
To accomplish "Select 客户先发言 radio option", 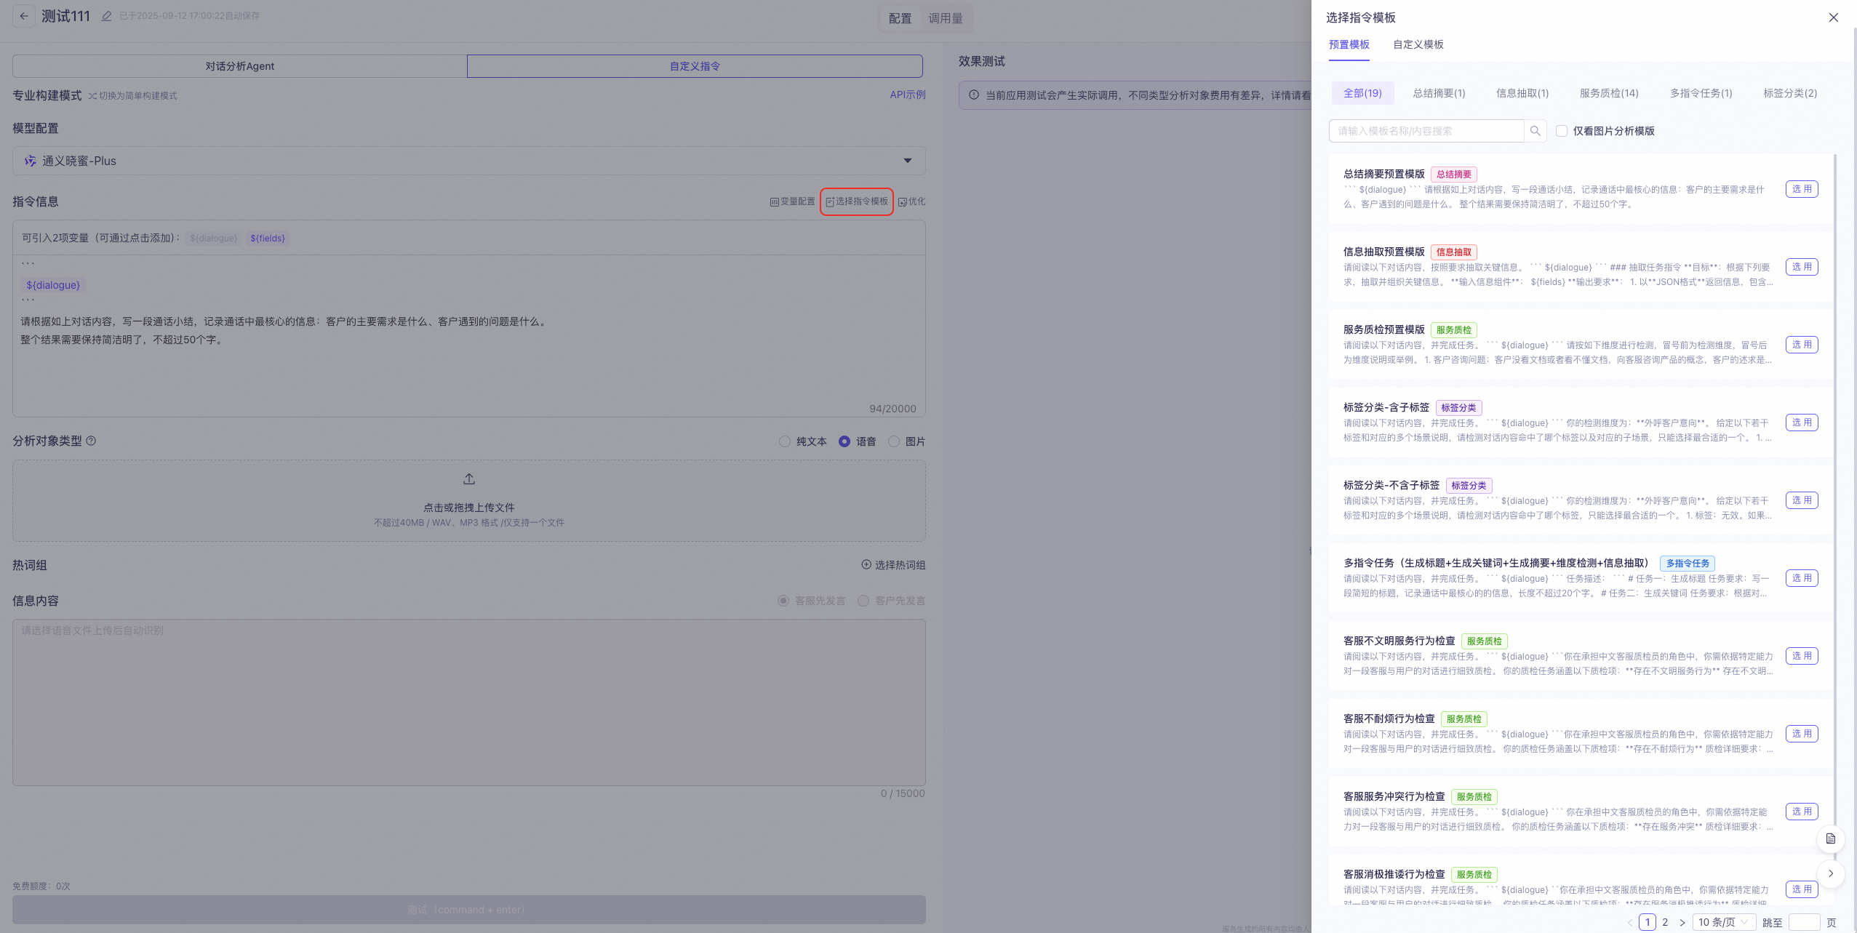I will [863, 601].
